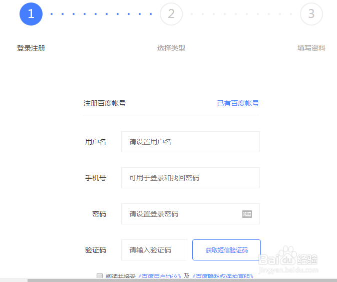Click the horizontal scrollbar at the bottom
Image resolution: width=337 pixels, height=282 pixels.
[x=182, y=280]
